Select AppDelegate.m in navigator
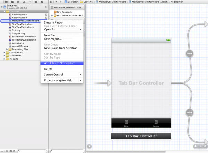Image resolution: width=208 pixels, height=153 pixels. click(x=20, y=18)
